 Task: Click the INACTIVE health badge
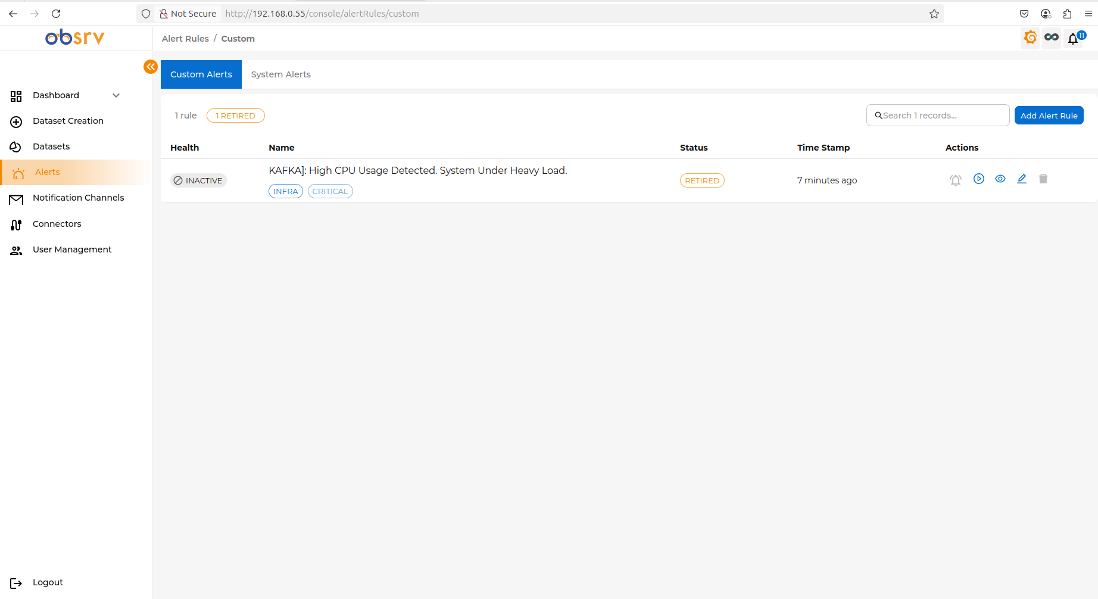coord(199,180)
